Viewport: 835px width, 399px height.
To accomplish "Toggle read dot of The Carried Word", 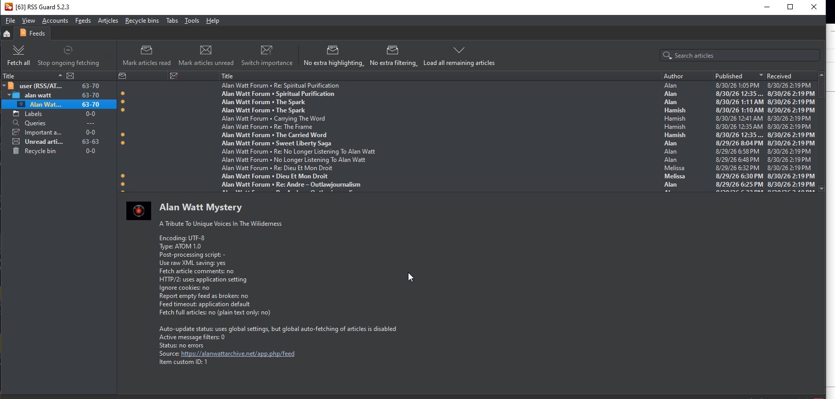I will coord(123,135).
